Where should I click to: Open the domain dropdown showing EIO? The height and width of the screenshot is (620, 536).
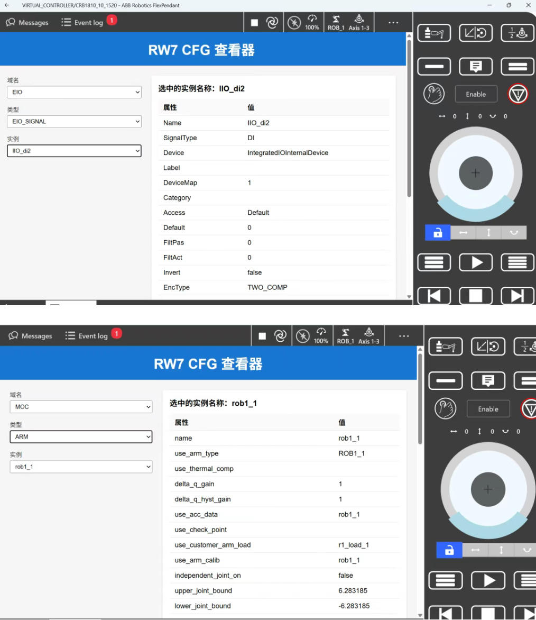[x=74, y=92]
